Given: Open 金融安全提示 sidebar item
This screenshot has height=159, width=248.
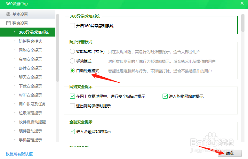Looking at the screenshot, I should [28, 59].
